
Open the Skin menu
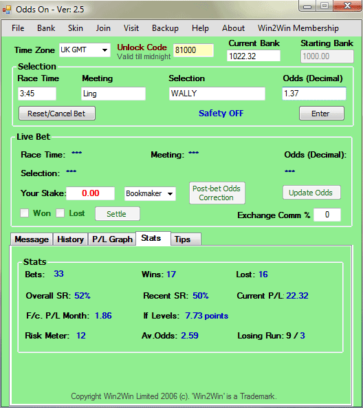pos(76,28)
